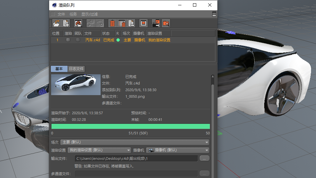The height and width of the screenshot is (178, 316).
Task: Click the scrollbar up arrow in details panel
Action: [x=213, y=77]
